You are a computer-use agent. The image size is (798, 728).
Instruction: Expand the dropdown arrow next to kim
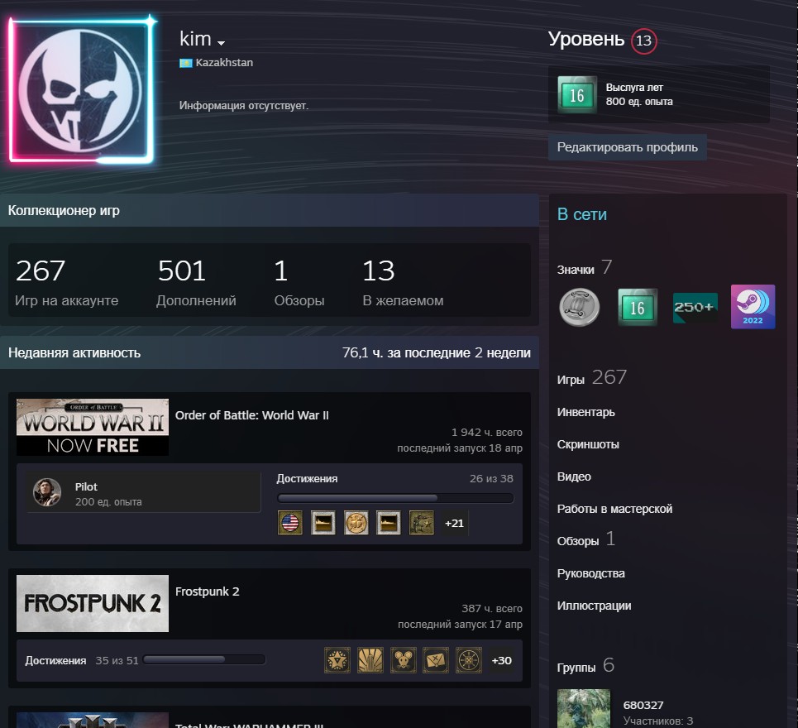[x=221, y=43]
